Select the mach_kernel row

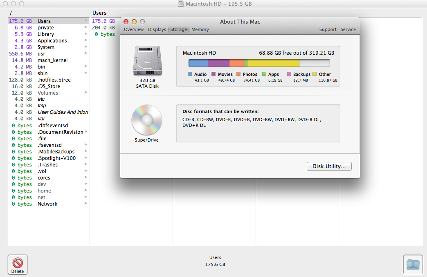click(x=49, y=60)
